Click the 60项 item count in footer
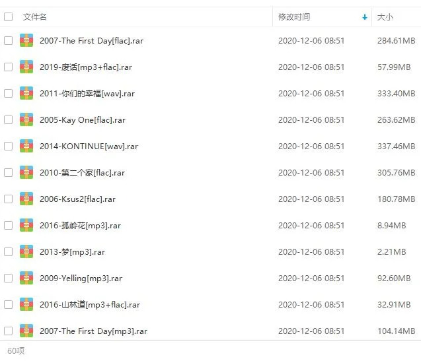The height and width of the screenshot is (361, 421). (x=16, y=350)
